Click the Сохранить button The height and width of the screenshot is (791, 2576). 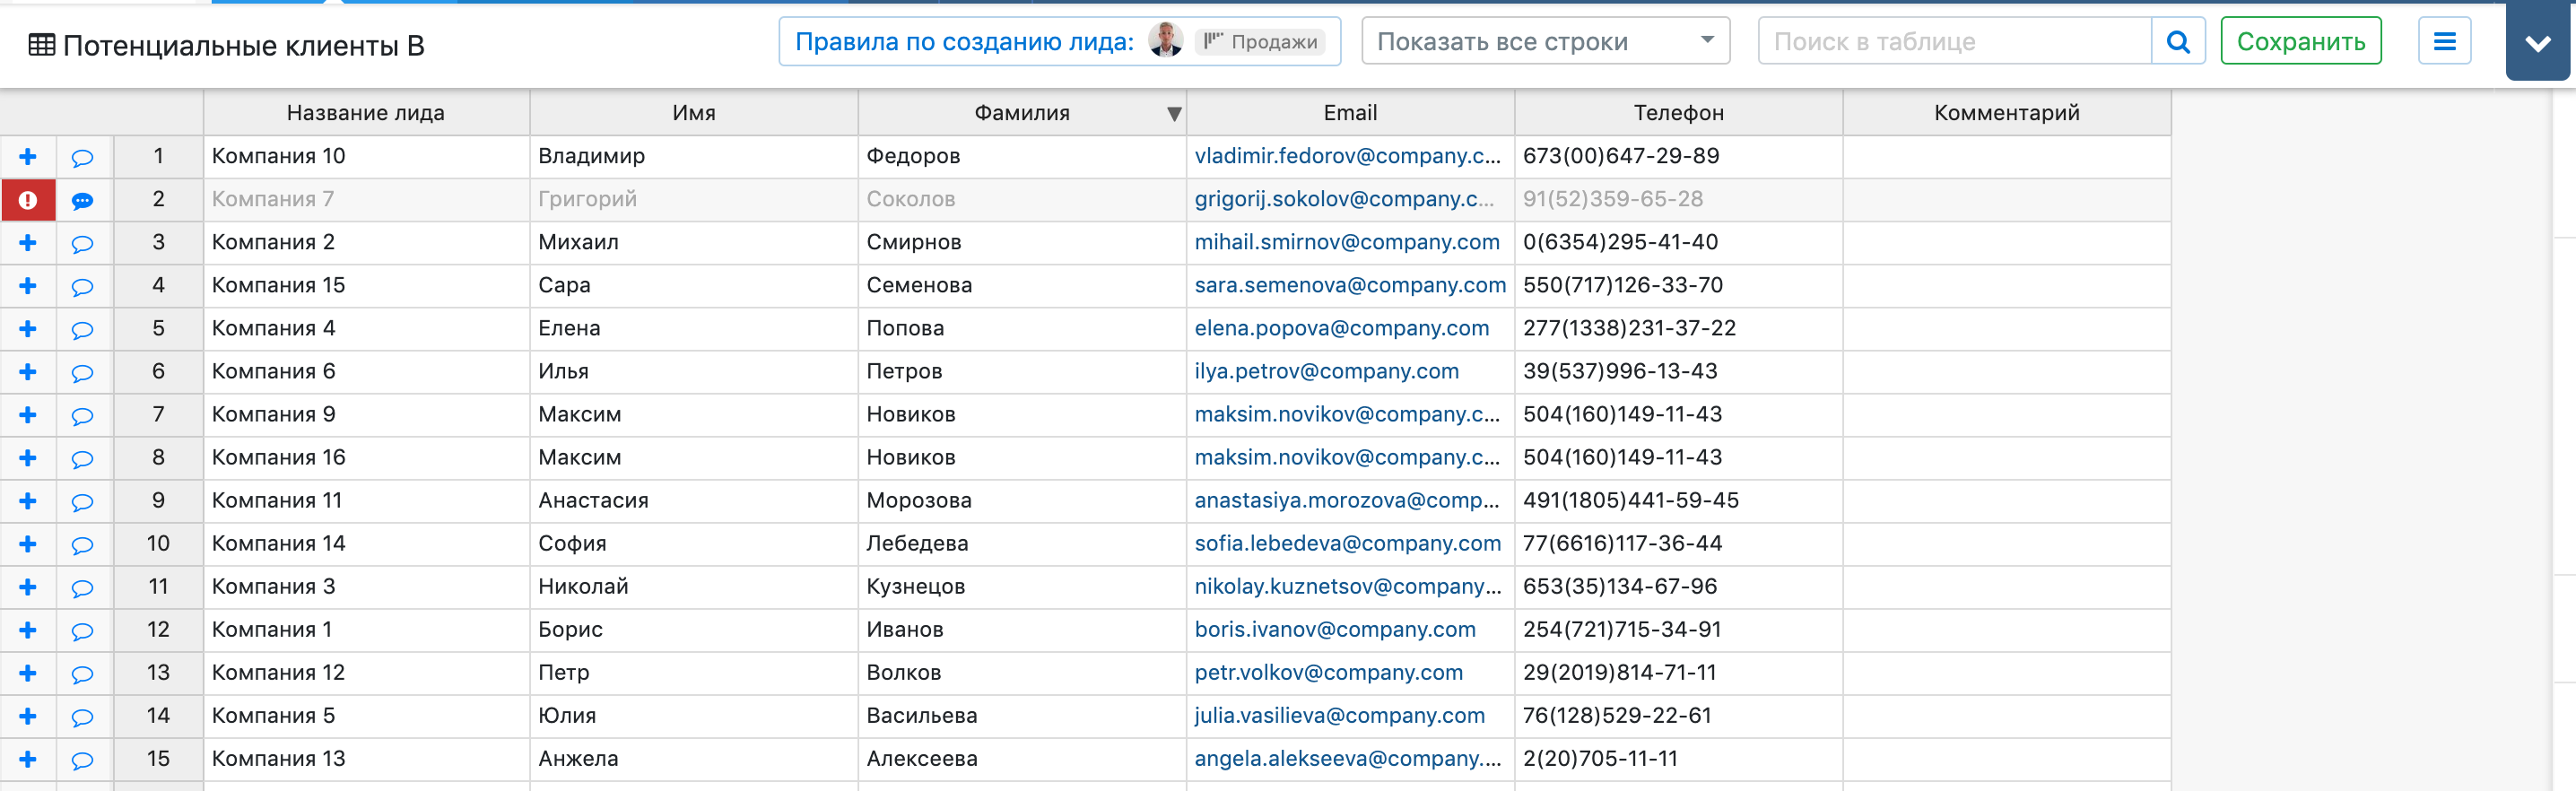(x=2300, y=42)
